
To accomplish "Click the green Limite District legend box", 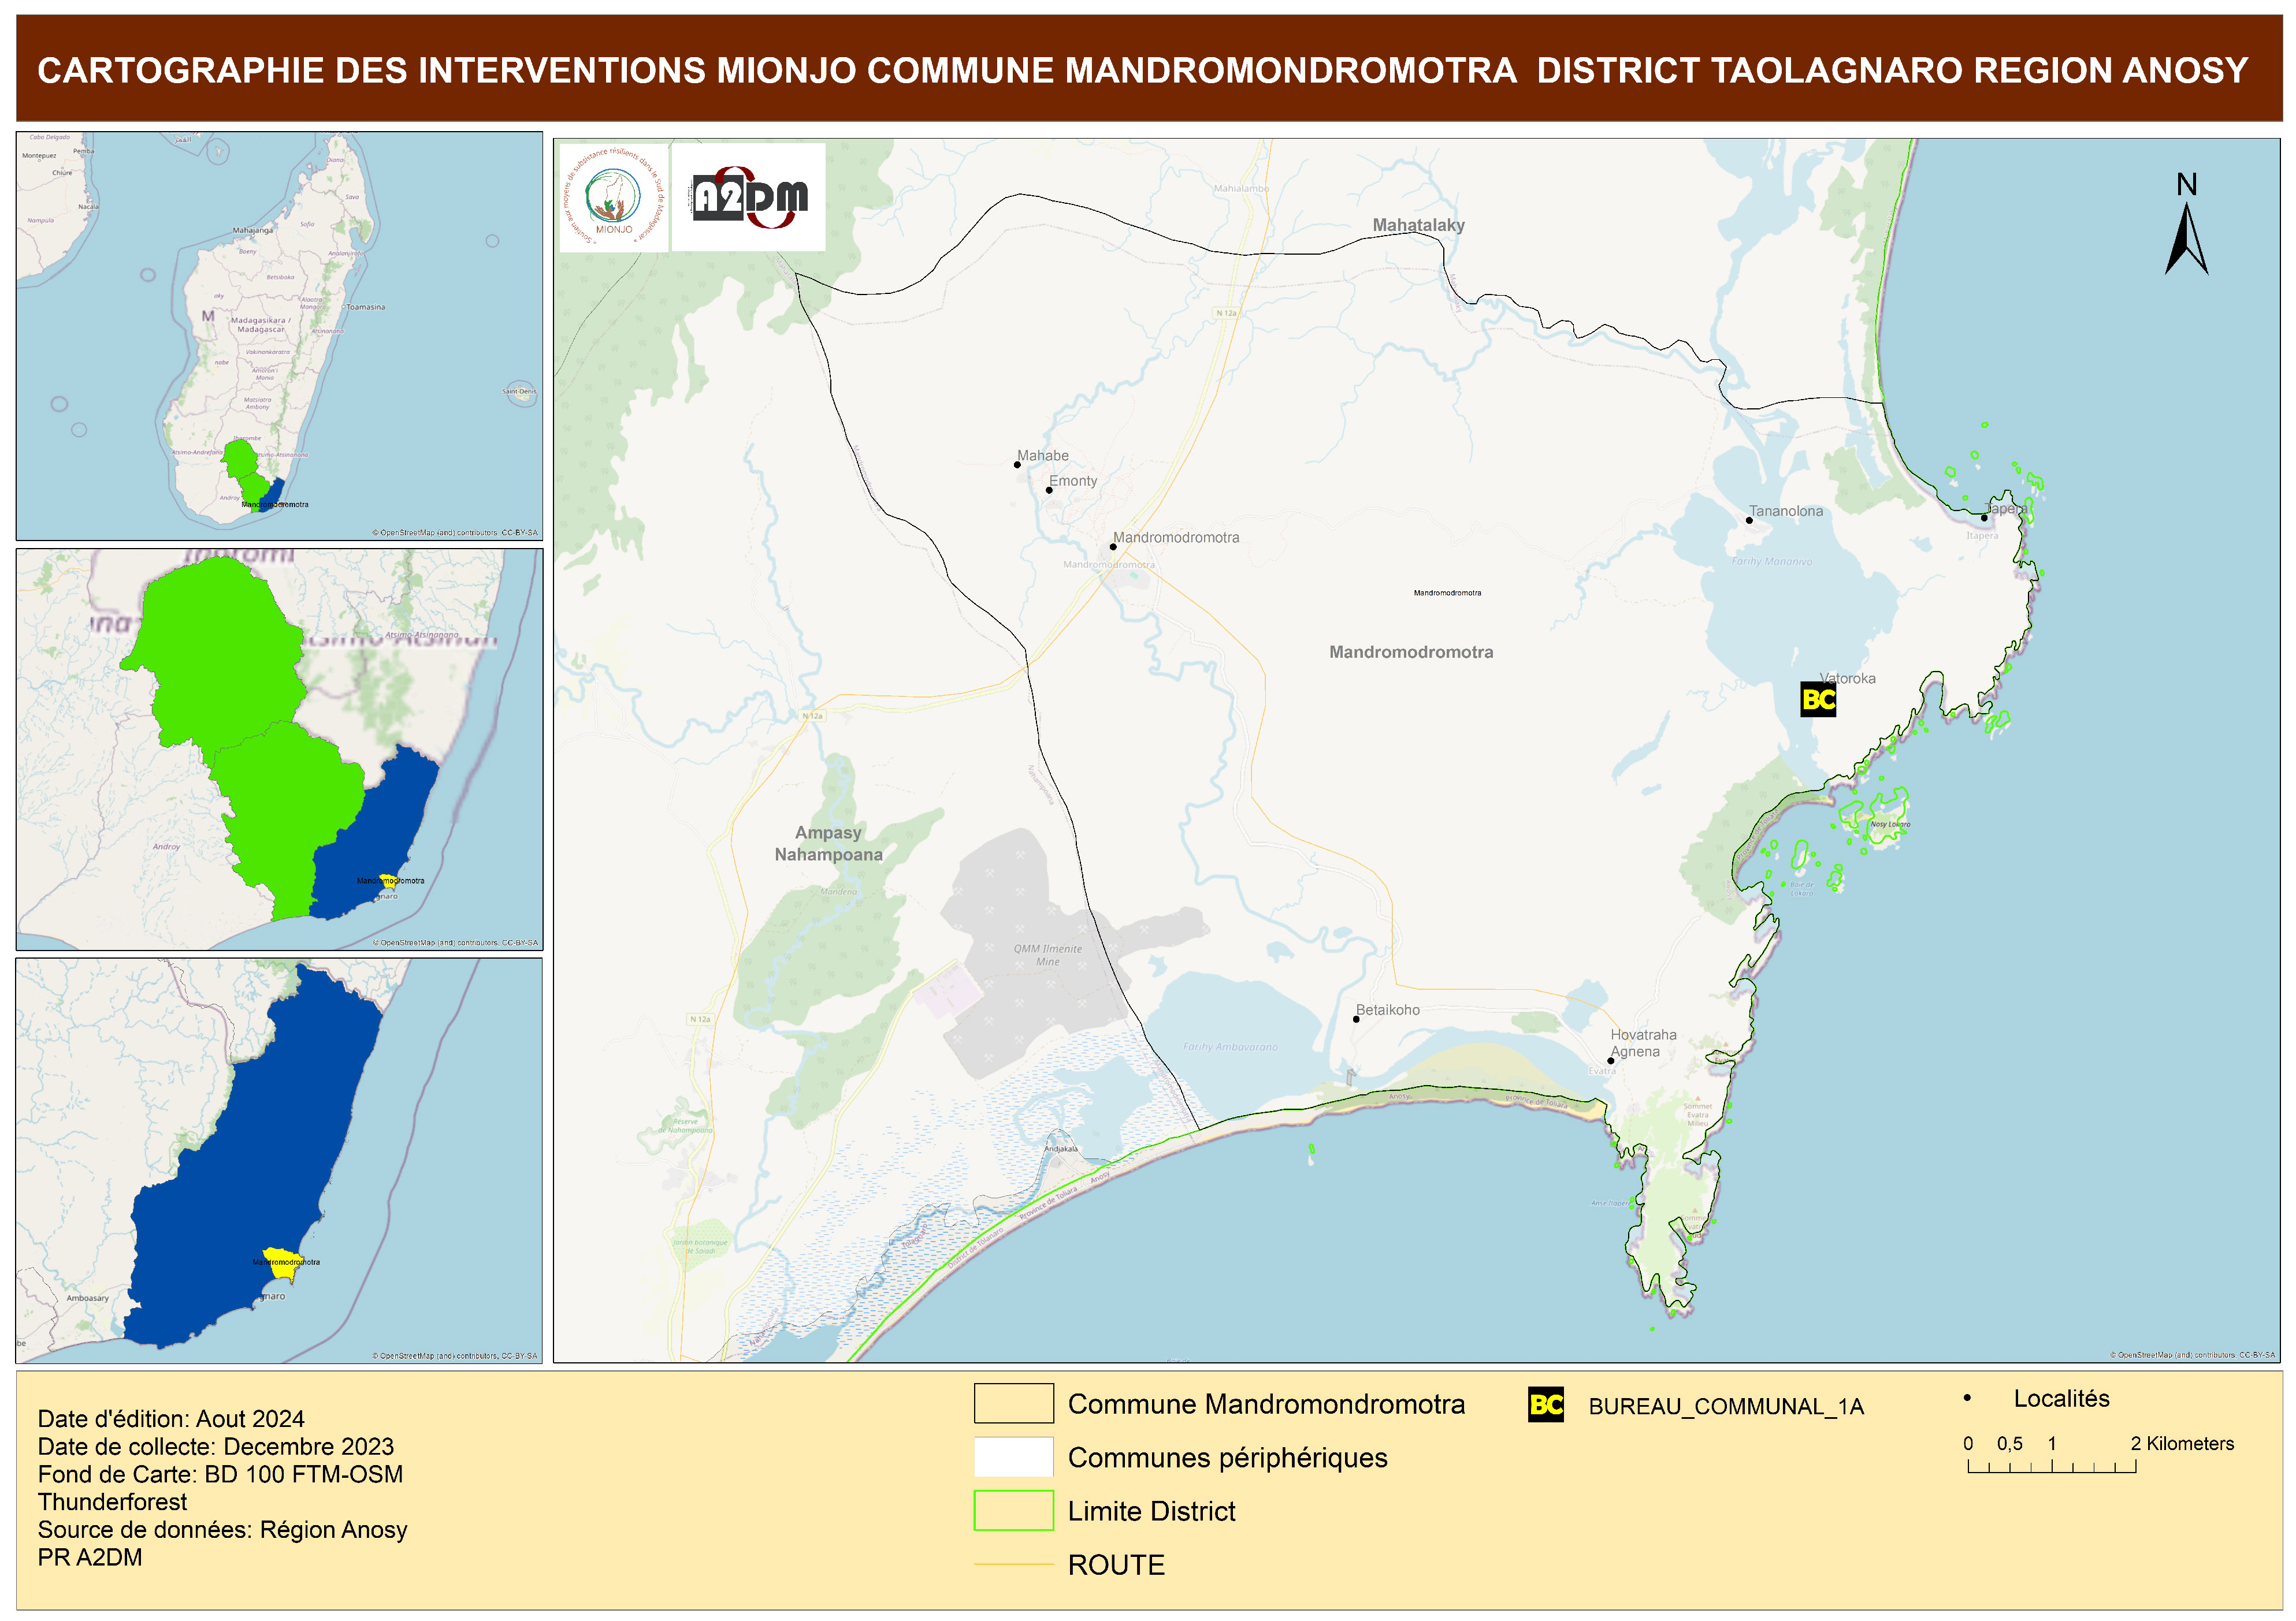I will (1013, 1510).
